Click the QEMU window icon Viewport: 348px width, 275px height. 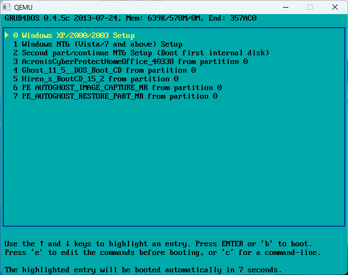pyautogui.click(x=7, y=8)
